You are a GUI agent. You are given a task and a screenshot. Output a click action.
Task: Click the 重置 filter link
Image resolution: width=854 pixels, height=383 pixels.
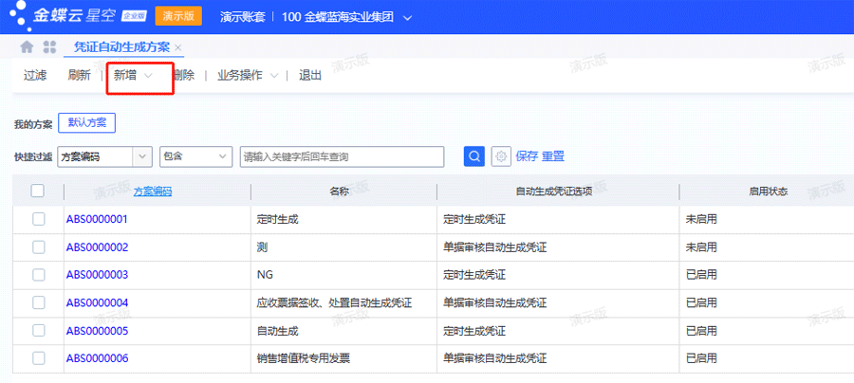pyautogui.click(x=553, y=156)
